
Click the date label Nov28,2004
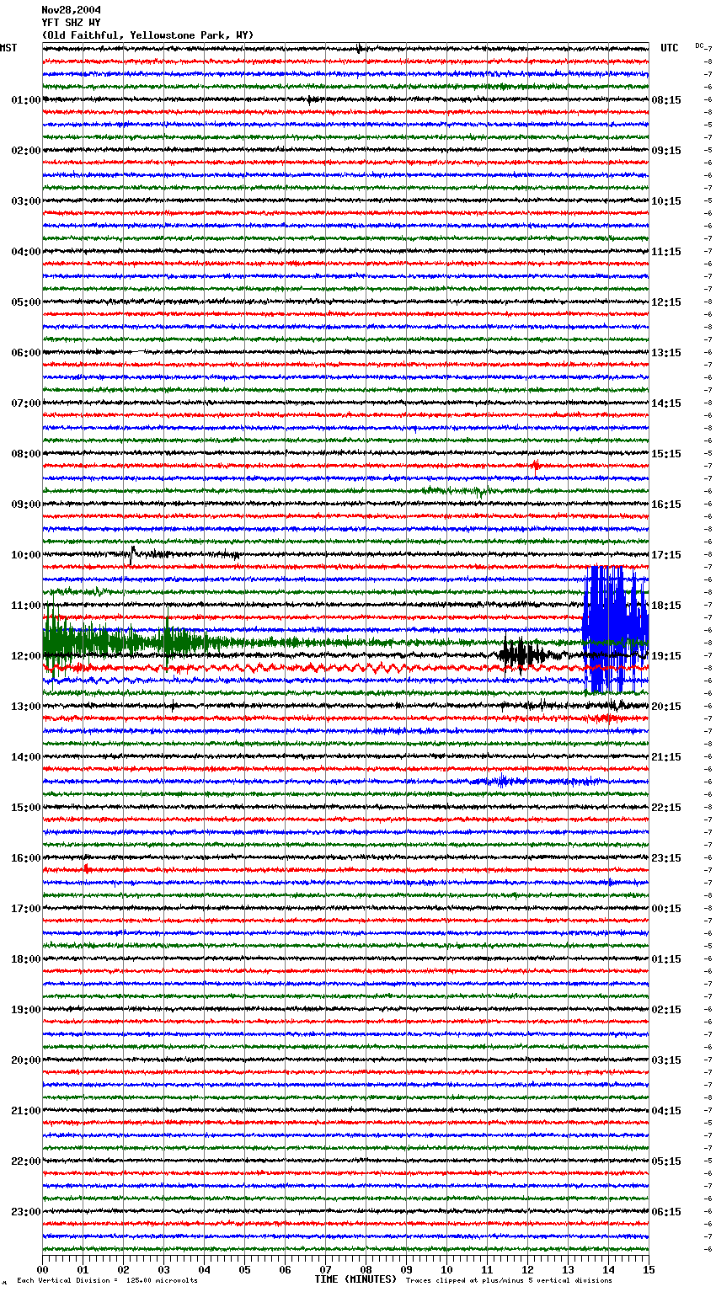point(71,10)
